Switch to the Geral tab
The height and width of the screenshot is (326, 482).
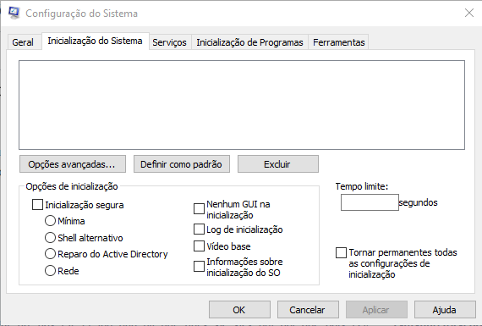(23, 42)
